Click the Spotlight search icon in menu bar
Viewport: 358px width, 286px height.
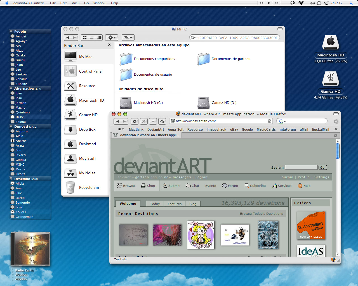click(x=351, y=3)
